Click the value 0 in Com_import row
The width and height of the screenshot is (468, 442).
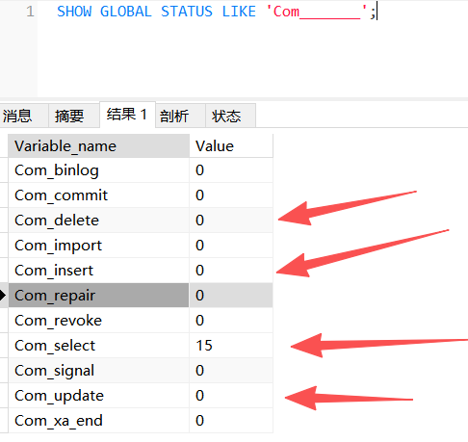231,246
